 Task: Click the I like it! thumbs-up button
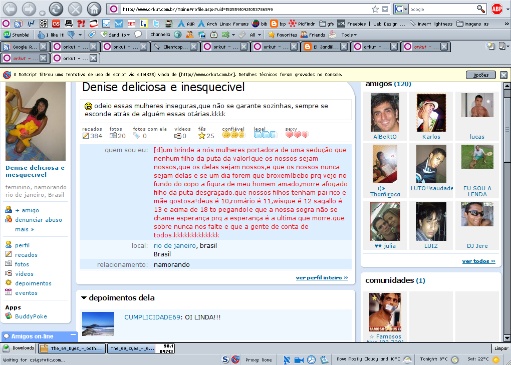[51, 35]
